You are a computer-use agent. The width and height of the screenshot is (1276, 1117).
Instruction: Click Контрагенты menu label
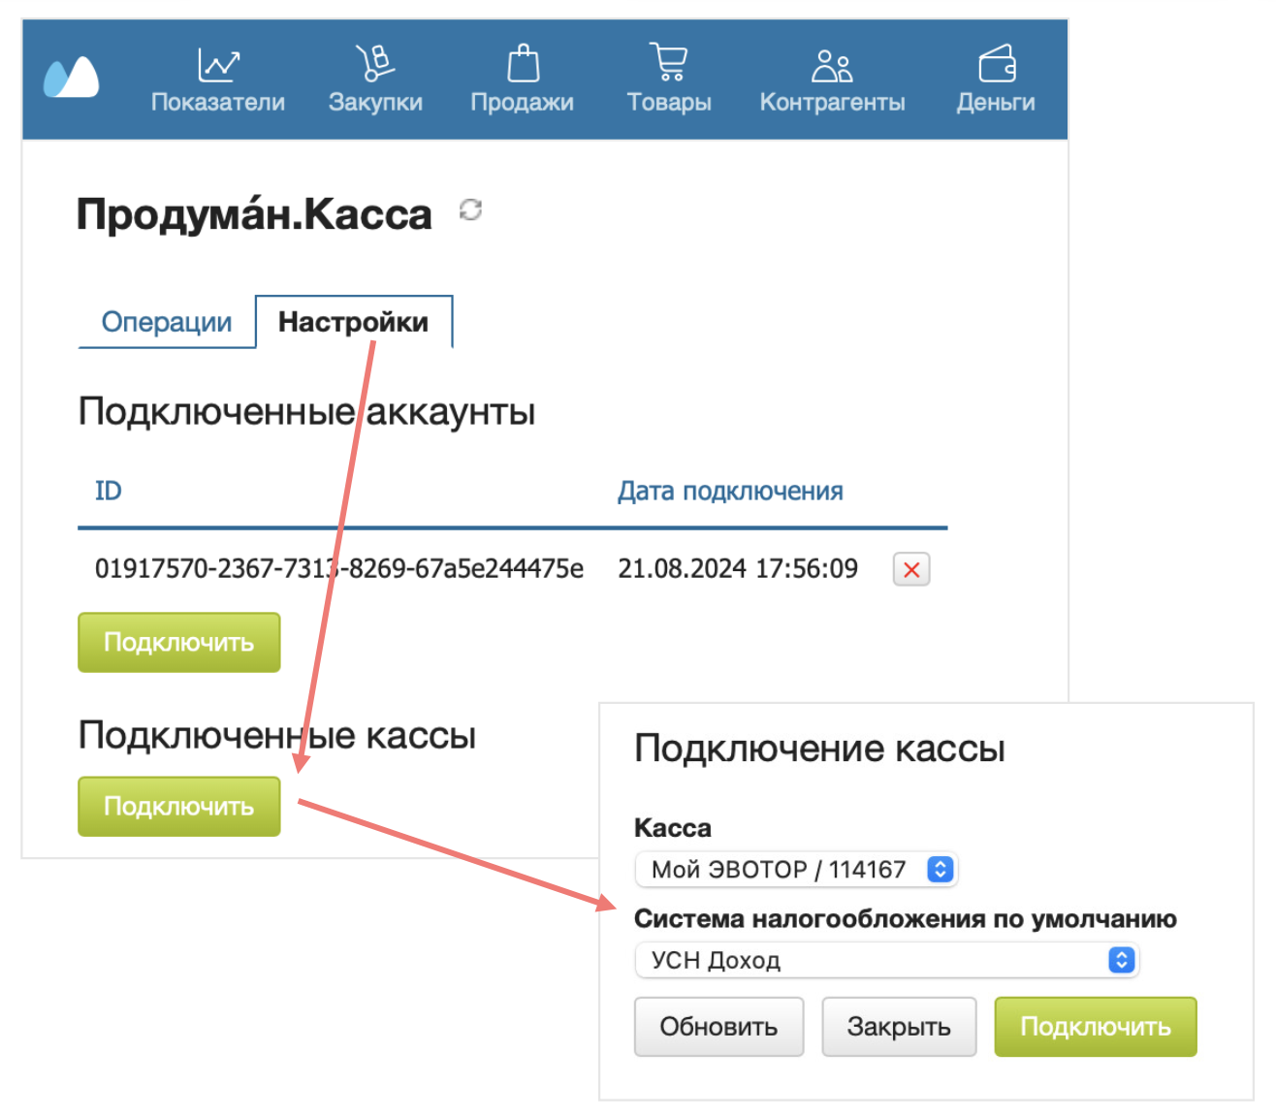click(833, 102)
